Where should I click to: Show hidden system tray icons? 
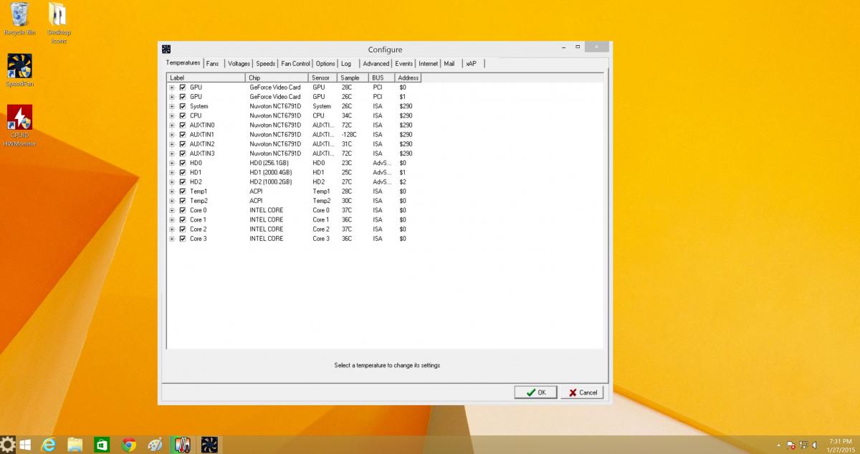click(778, 445)
